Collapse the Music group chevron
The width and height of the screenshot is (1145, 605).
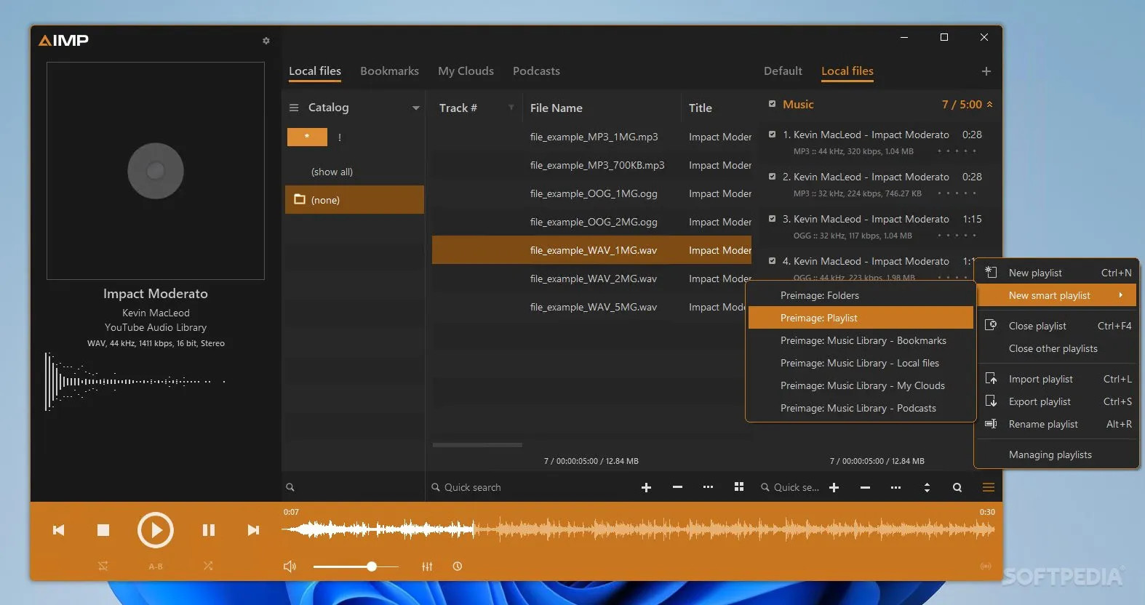tap(989, 105)
